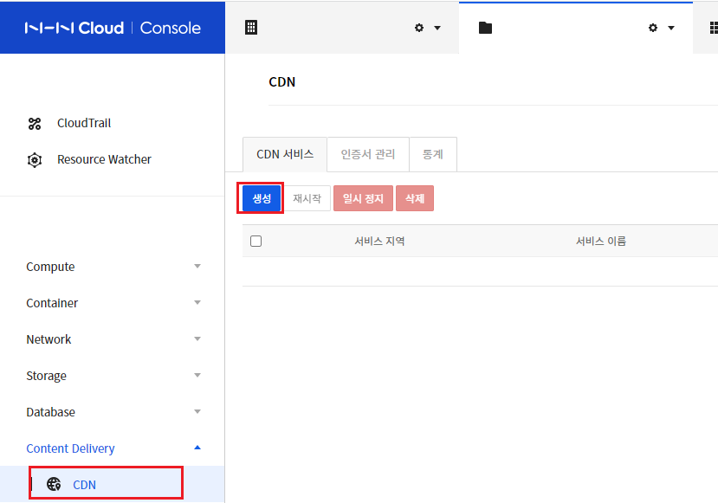
Task: Click the NHN Cloud Console logo
Action: [x=113, y=28]
